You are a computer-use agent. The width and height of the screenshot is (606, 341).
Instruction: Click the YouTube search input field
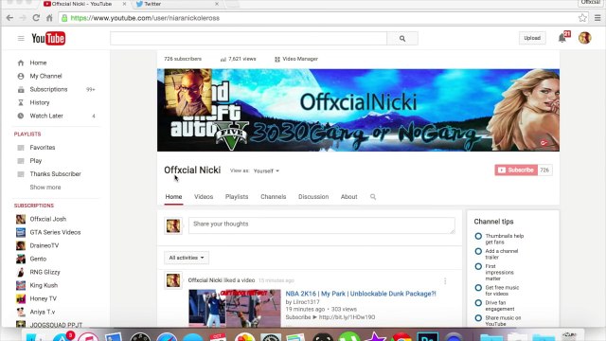[248, 38]
